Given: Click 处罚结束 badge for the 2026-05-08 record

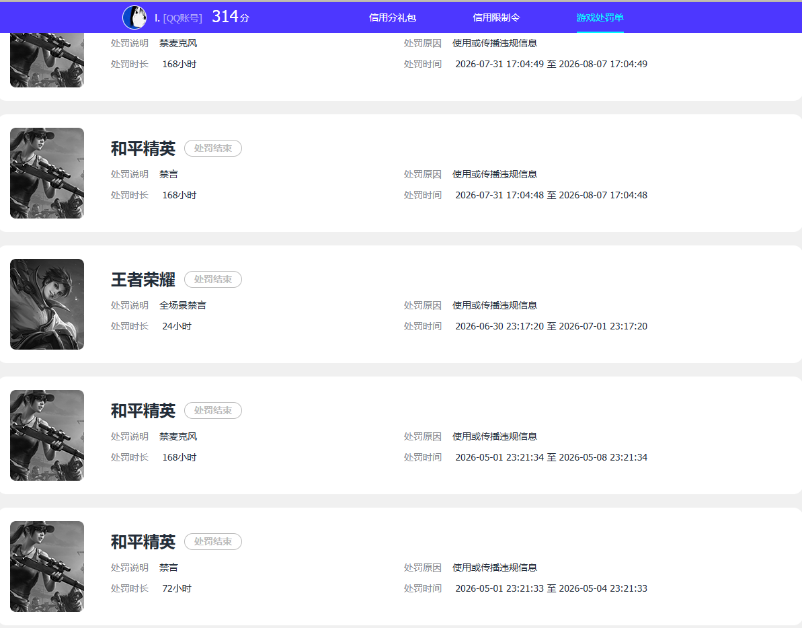Looking at the screenshot, I should (x=213, y=411).
